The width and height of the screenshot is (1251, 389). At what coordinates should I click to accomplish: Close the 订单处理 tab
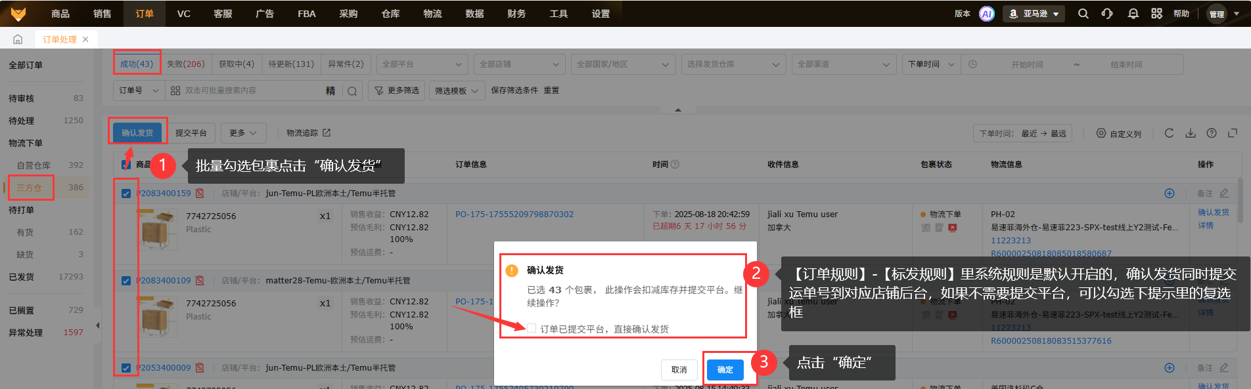tap(85, 39)
